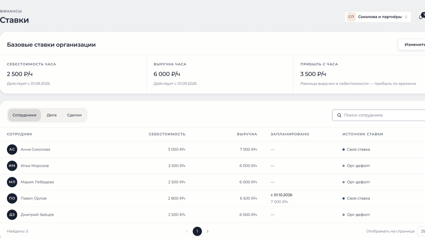Switch to the Сделки tab

pos(74,115)
